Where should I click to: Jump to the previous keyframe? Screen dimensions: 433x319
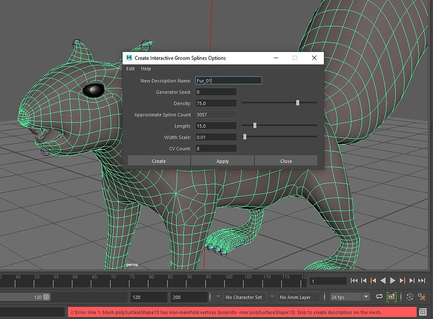point(373,281)
